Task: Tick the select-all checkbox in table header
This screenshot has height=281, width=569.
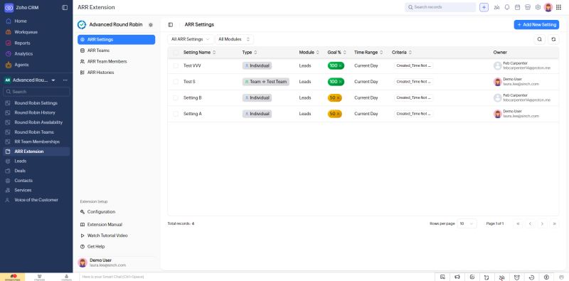Action: [x=176, y=53]
